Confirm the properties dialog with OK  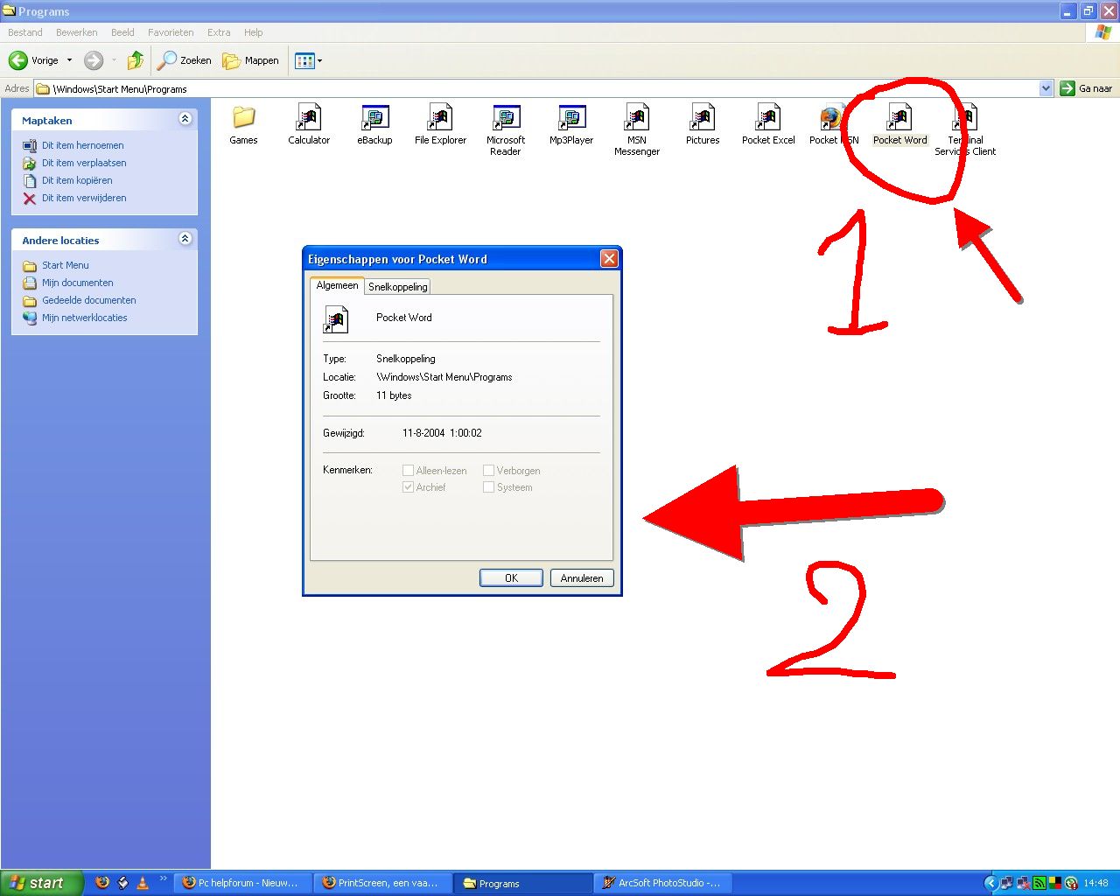[511, 578]
